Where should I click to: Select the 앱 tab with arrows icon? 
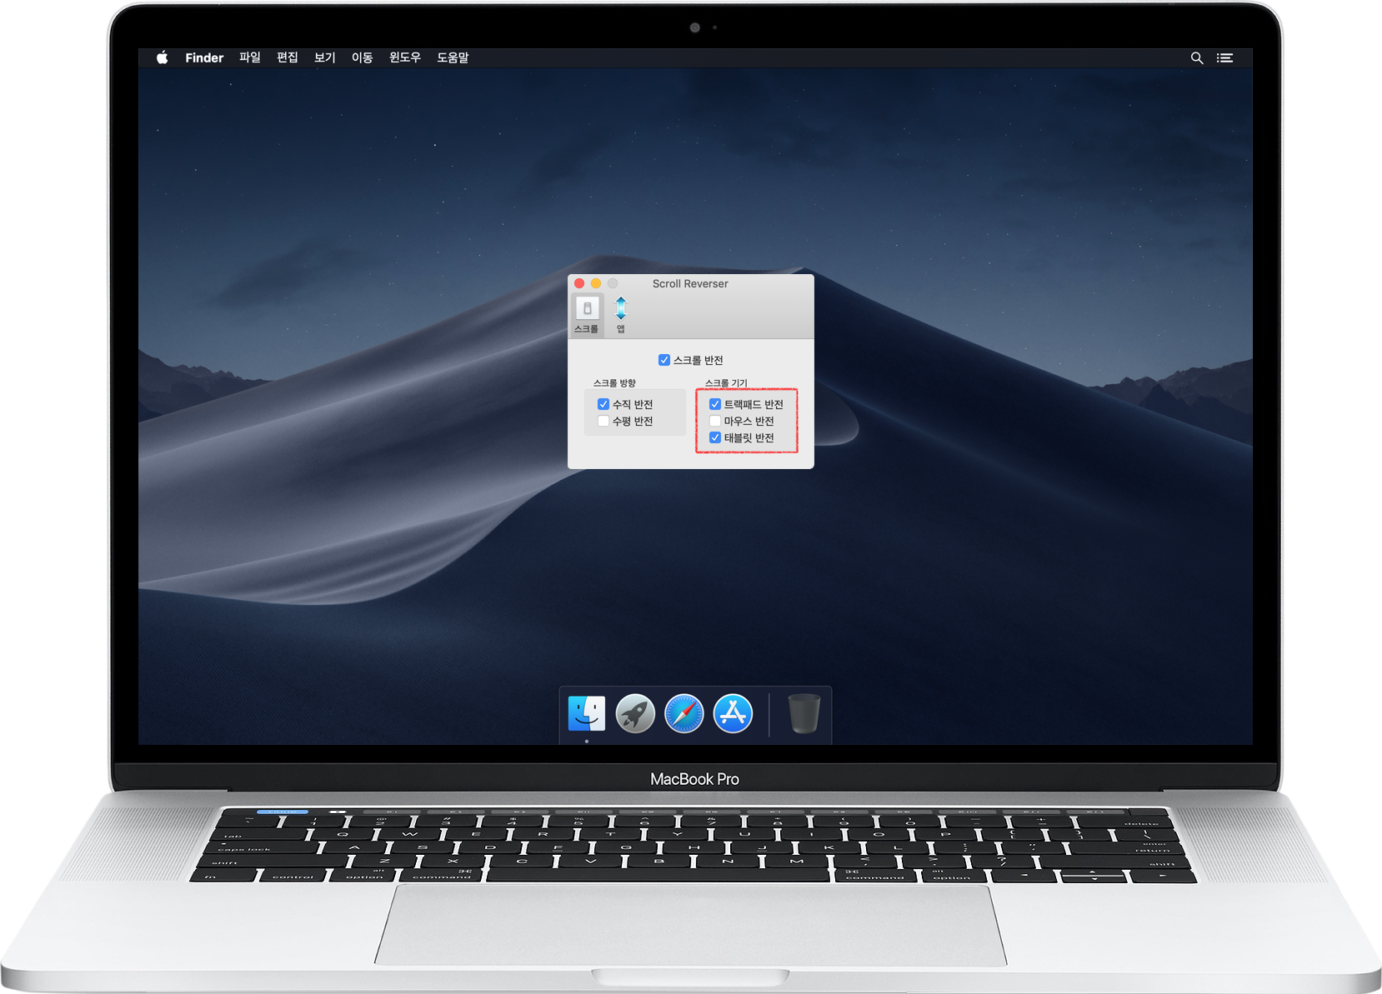(621, 315)
